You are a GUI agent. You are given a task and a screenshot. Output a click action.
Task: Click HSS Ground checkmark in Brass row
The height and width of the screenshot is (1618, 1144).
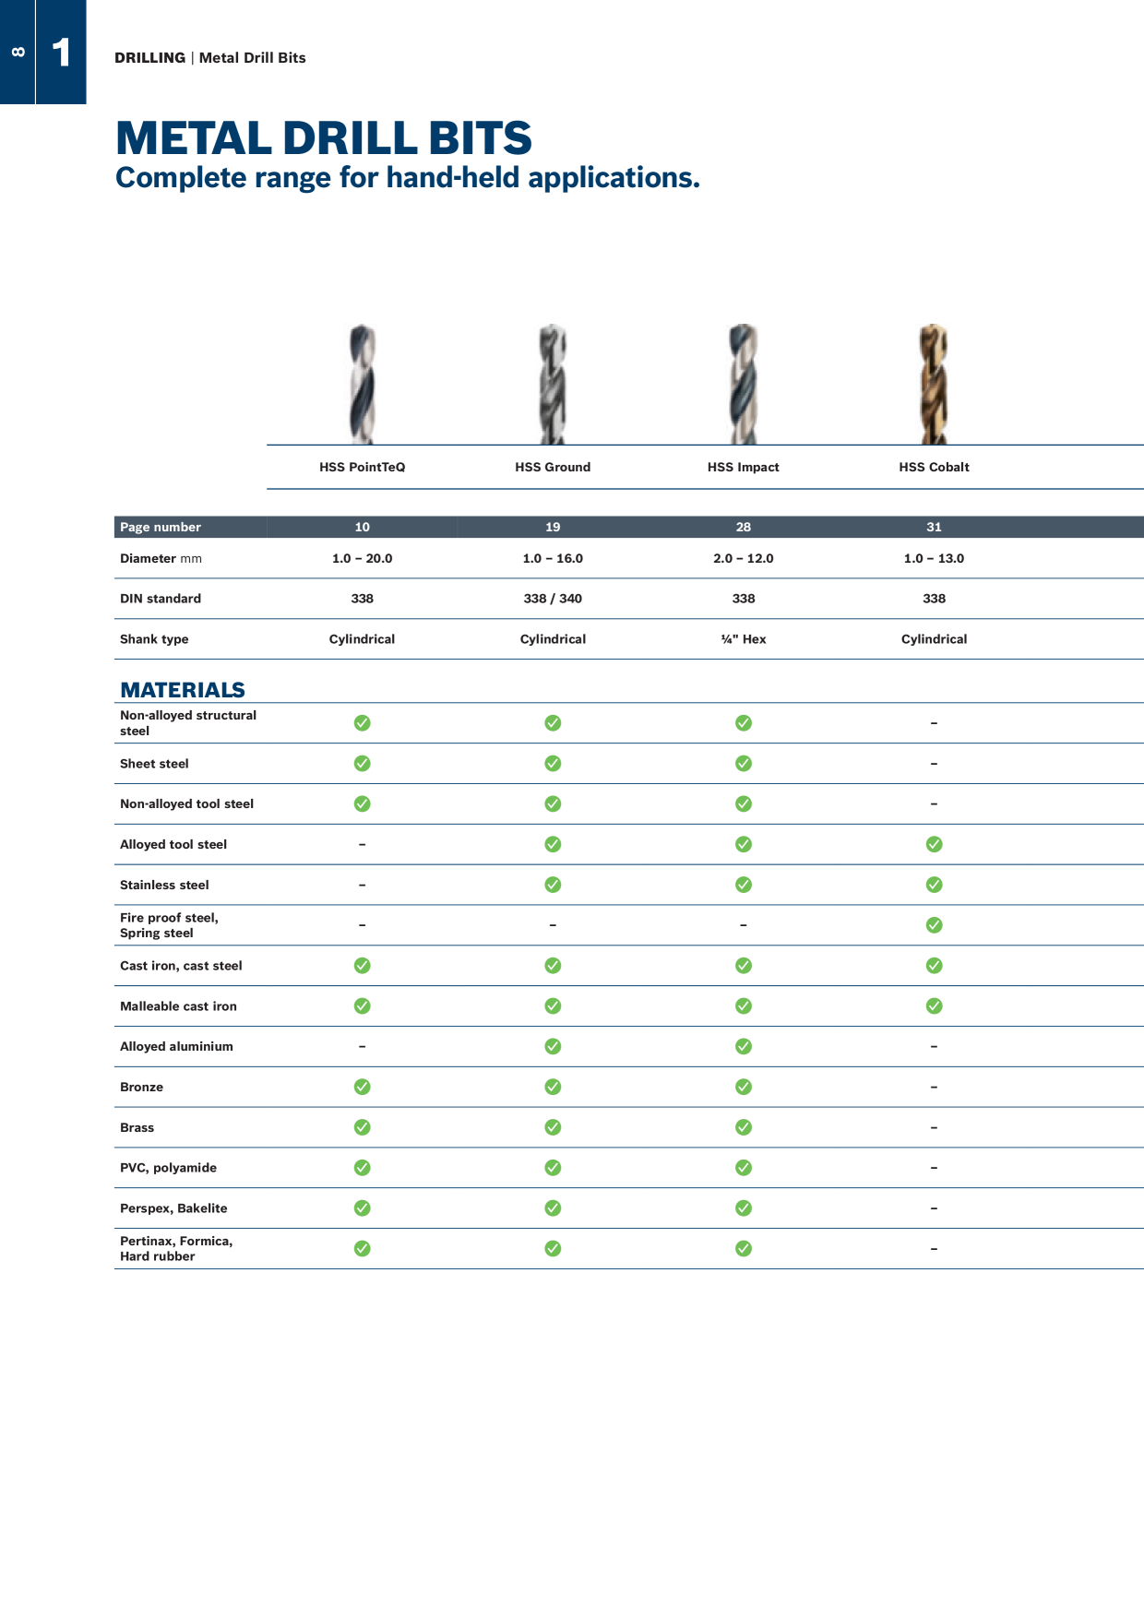[x=553, y=1127]
